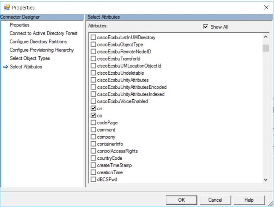Check the createTimeStamp attribute box
Image resolution: width=274 pixels, height=207 pixels.
(94, 166)
